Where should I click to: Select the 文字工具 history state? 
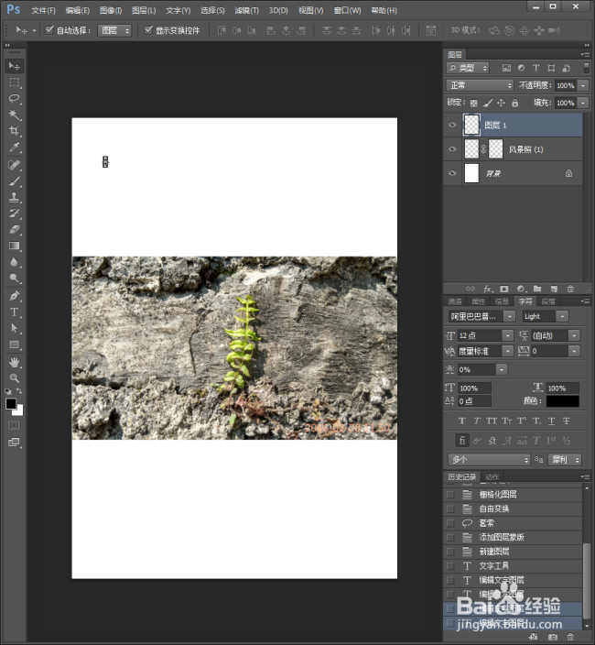point(513,566)
